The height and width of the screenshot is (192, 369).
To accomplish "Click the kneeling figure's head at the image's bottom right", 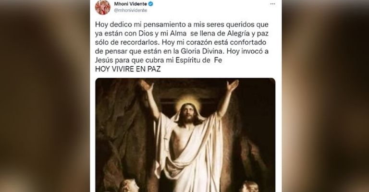I will (249, 187).
